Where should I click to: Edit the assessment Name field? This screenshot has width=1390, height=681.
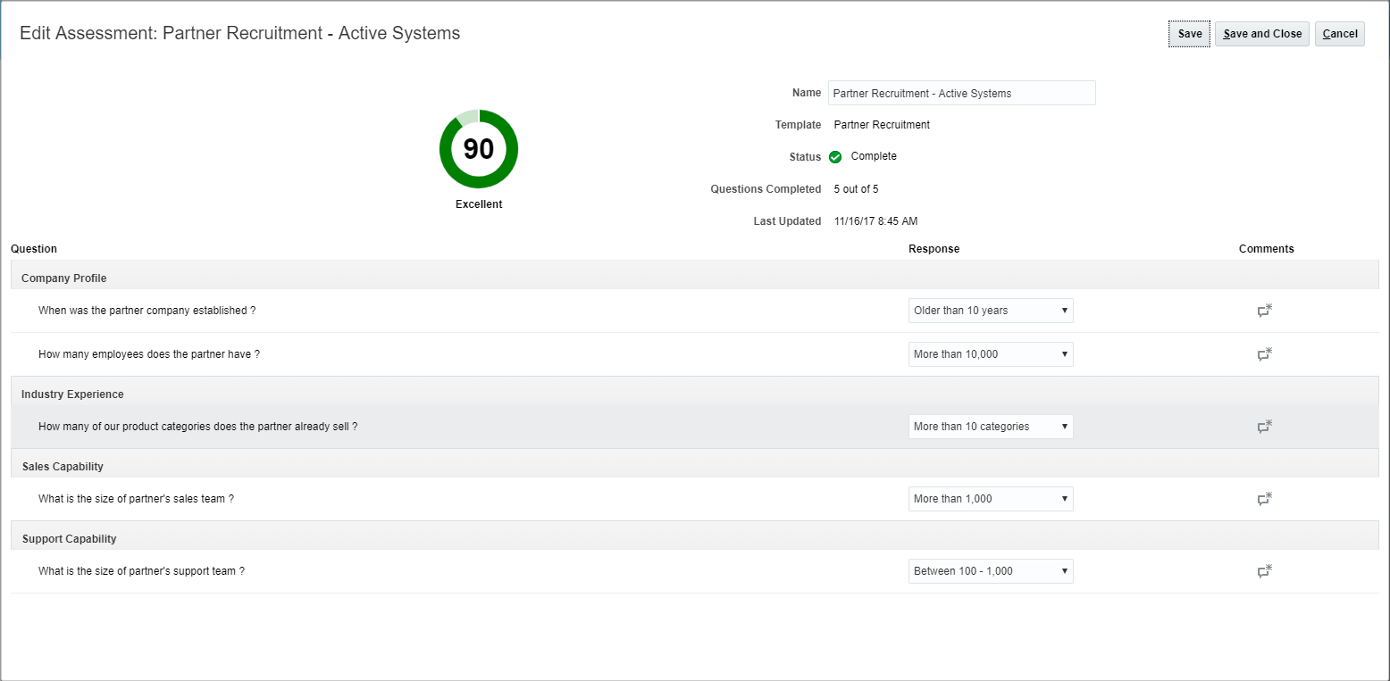coord(961,93)
